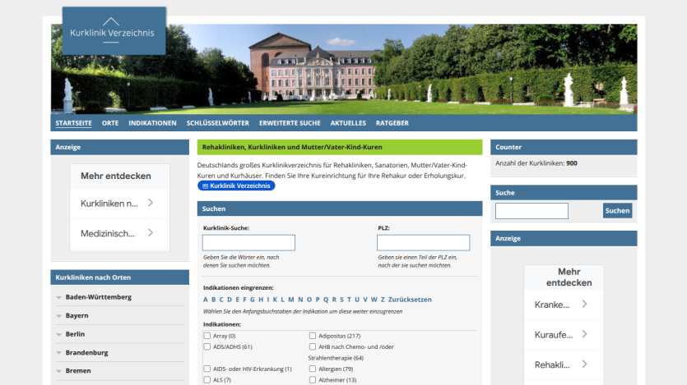Screen dimensions: 687x385
Task: Focus the Kurklinik-Suche input field
Action: [x=248, y=242]
